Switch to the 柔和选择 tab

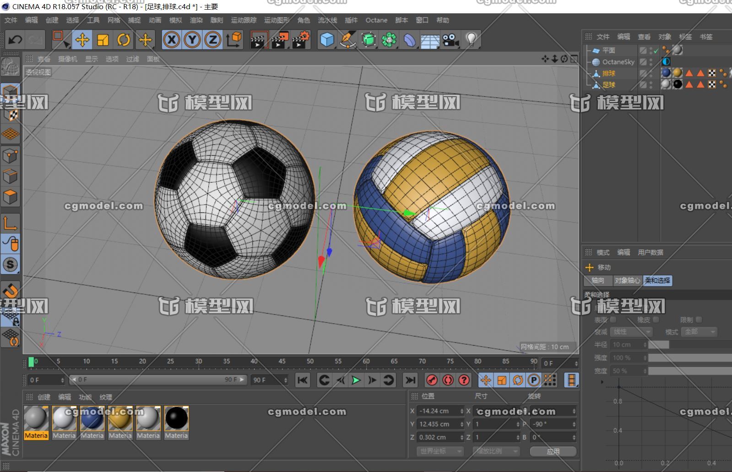657,281
